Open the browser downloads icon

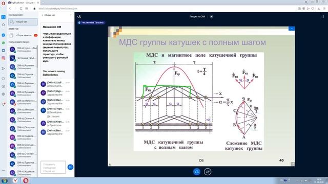click(x=319, y=9)
